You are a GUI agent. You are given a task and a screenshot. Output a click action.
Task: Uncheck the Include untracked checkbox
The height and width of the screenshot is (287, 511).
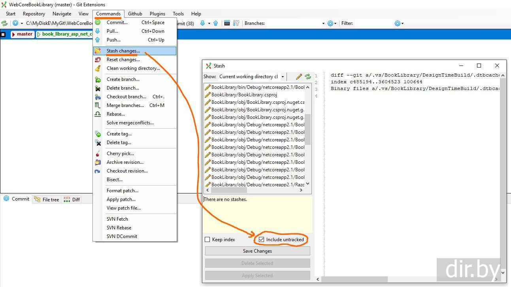[x=261, y=240]
